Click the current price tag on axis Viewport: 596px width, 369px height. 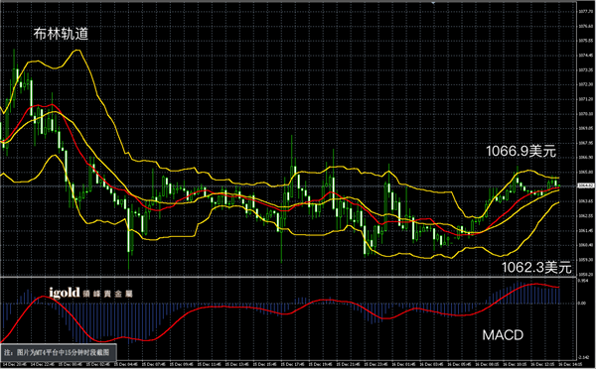585,185
